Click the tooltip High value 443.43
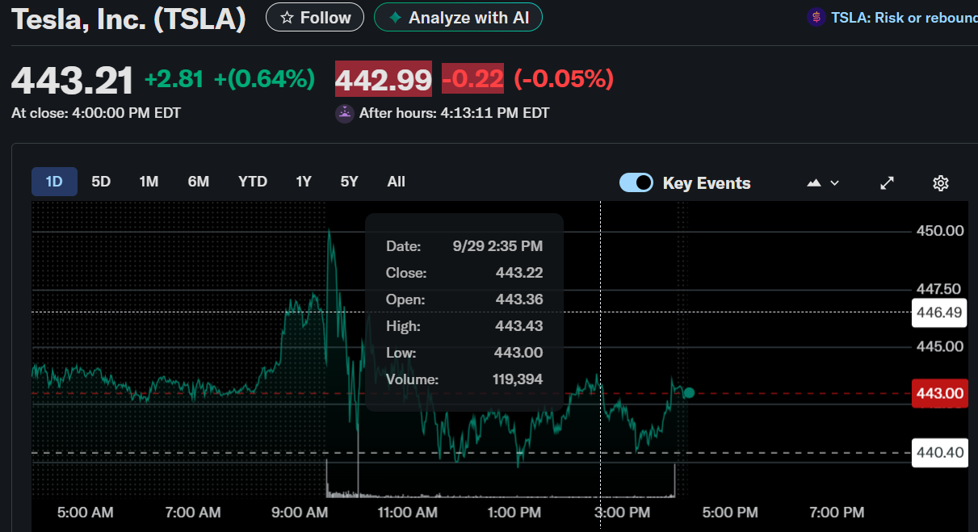 (519, 326)
